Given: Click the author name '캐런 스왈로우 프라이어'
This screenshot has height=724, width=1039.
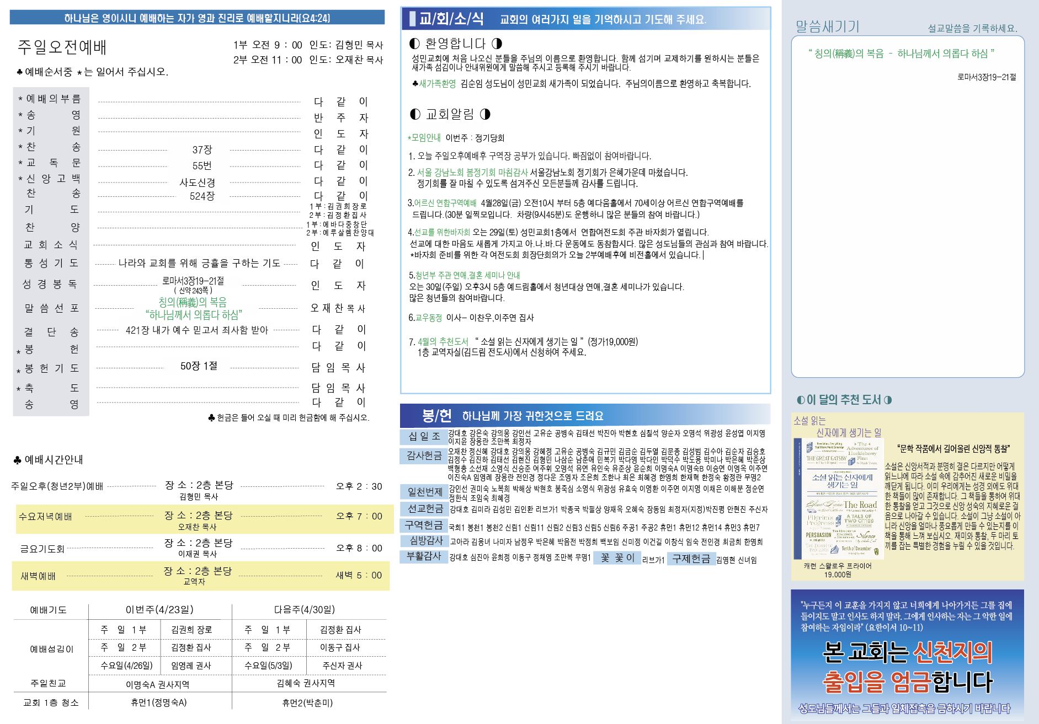Looking at the screenshot, I should [x=838, y=566].
